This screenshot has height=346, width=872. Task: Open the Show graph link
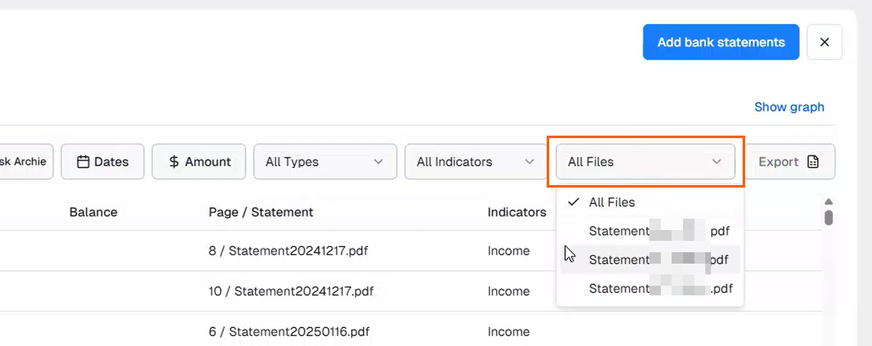click(789, 107)
